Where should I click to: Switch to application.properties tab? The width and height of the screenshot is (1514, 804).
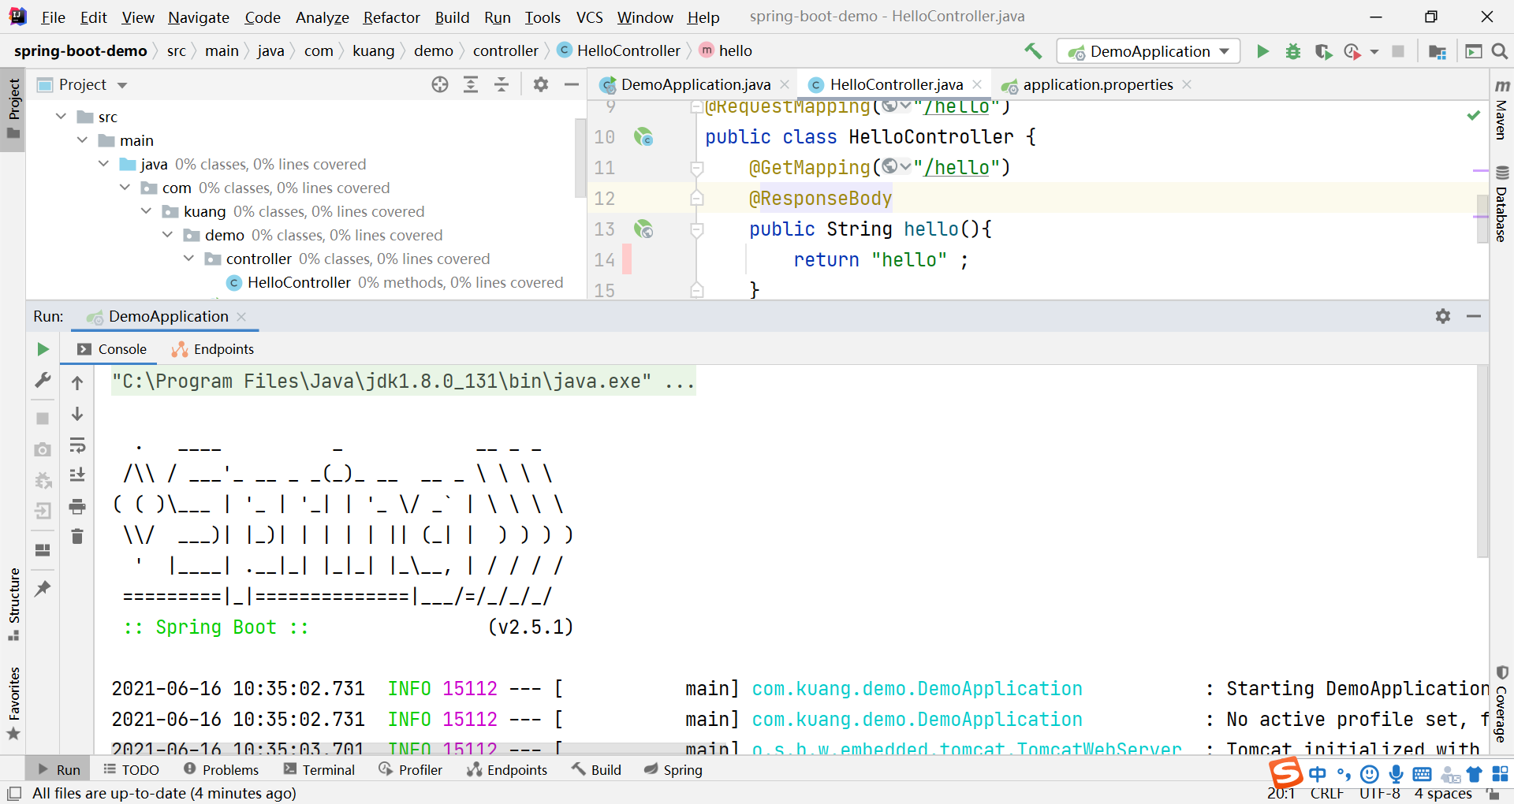click(x=1098, y=84)
